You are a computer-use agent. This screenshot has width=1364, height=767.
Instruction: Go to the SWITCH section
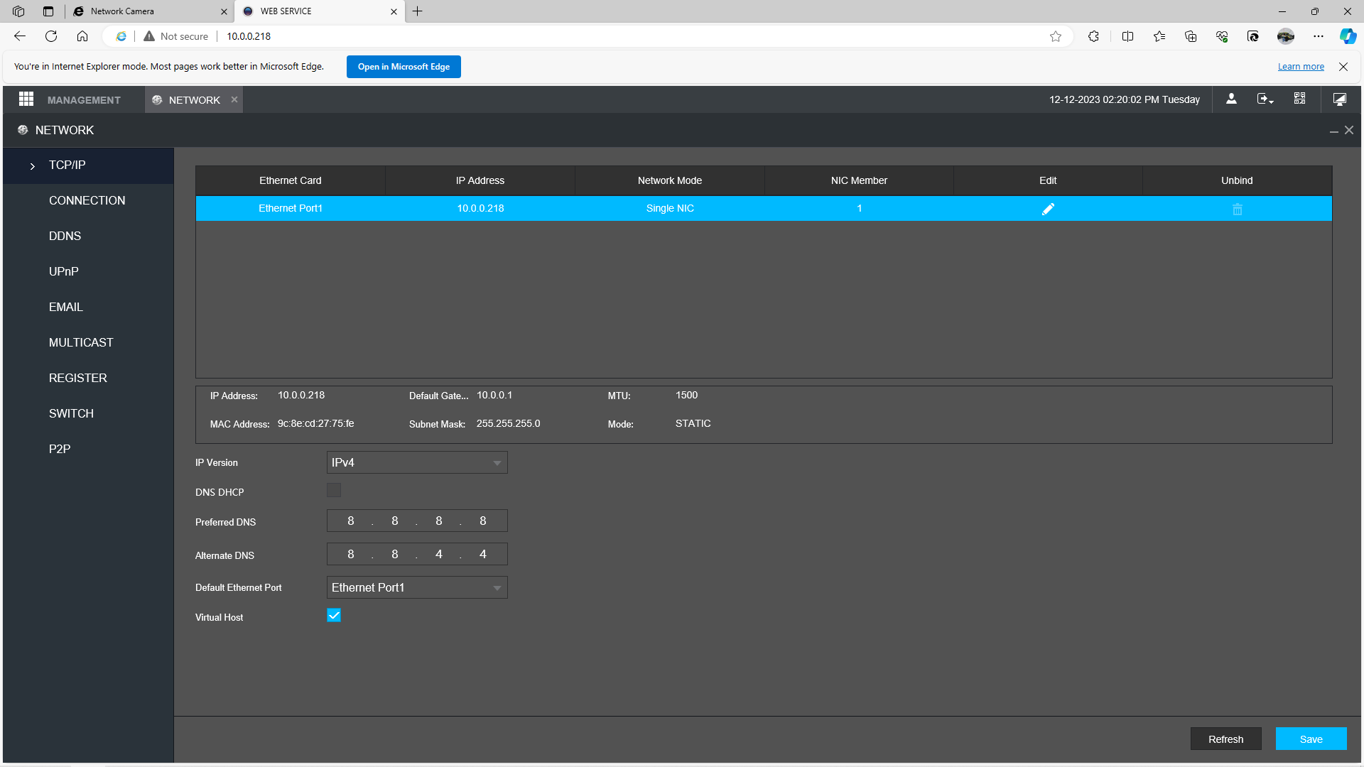pos(71,414)
